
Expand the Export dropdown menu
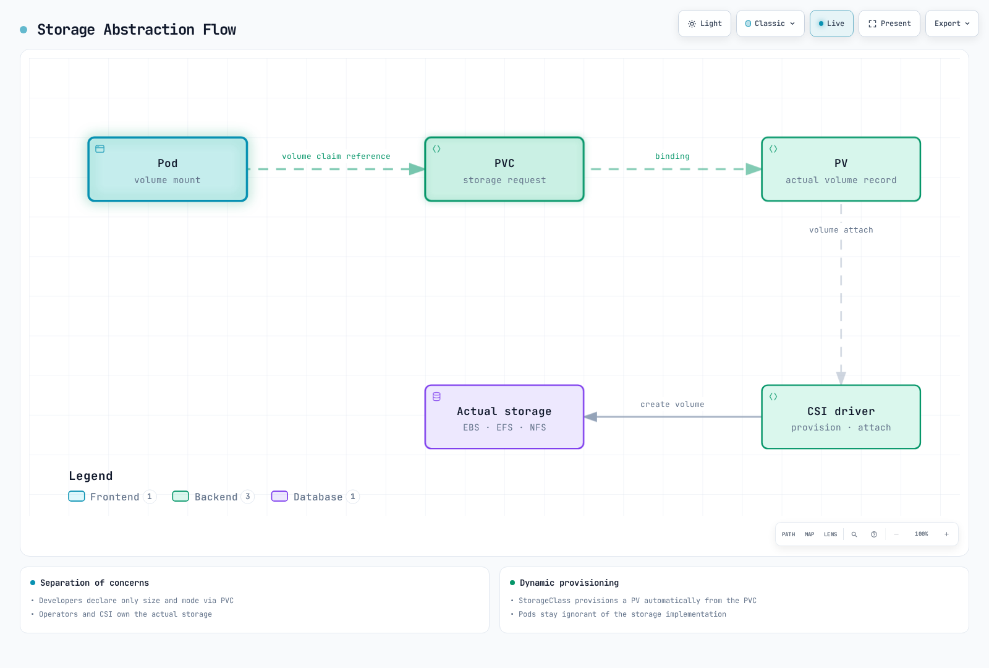[952, 24]
